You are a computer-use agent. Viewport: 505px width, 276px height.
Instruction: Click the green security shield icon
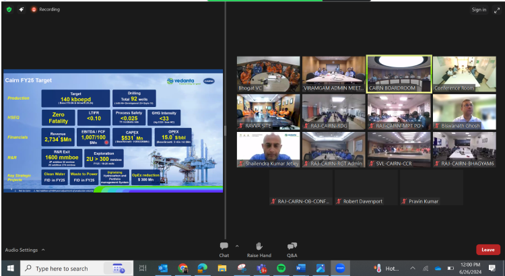click(9, 9)
